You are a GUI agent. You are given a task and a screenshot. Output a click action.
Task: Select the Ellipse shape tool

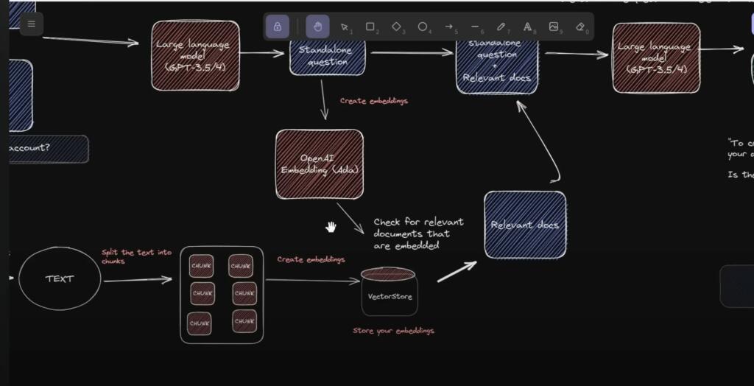point(423,27)
